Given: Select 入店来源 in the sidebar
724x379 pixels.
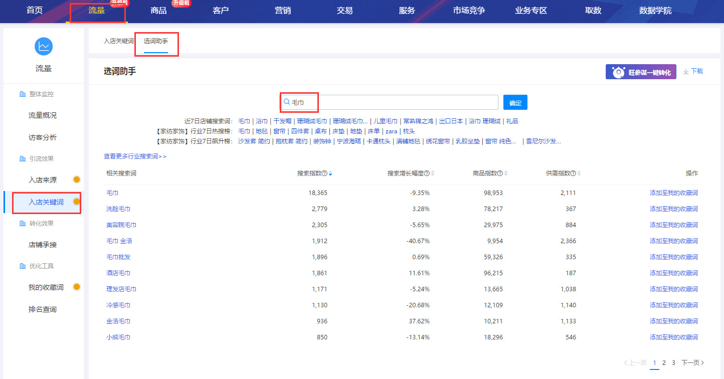Looking at the screenshot, I should click(43, 179).
